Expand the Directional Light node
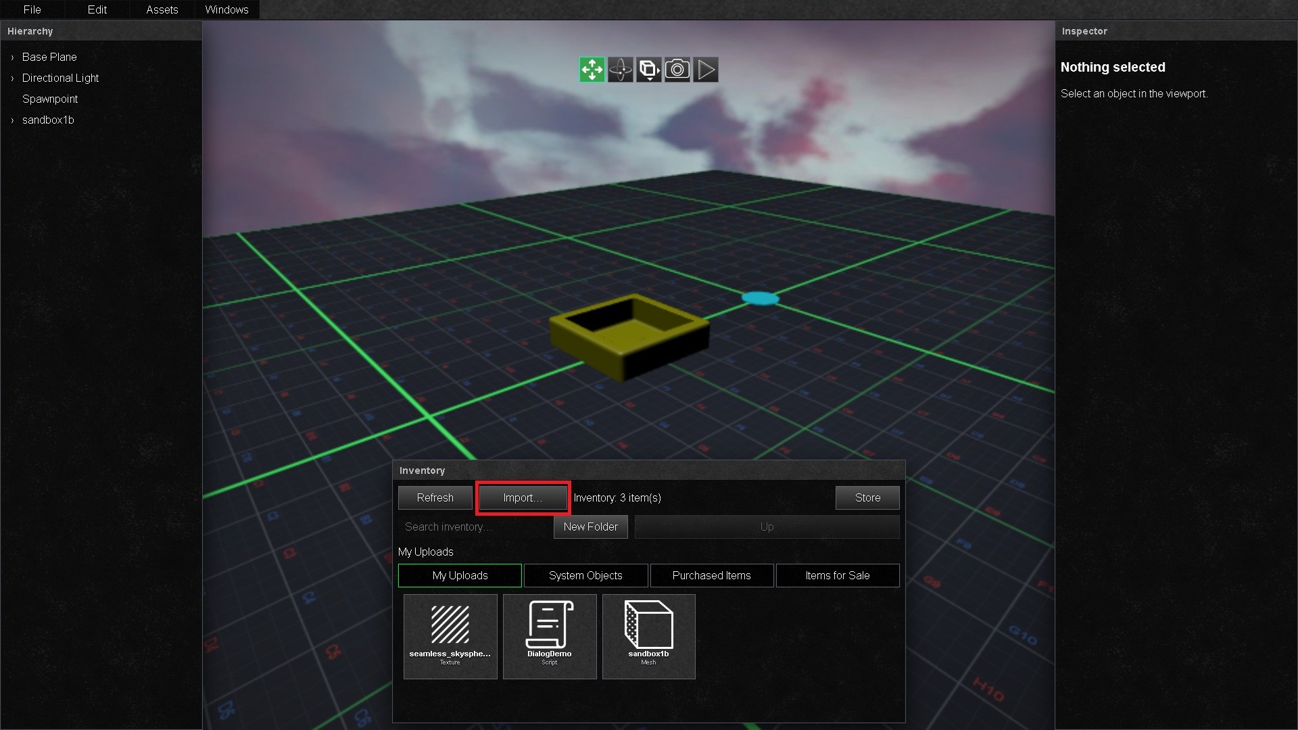 (12, 78)
